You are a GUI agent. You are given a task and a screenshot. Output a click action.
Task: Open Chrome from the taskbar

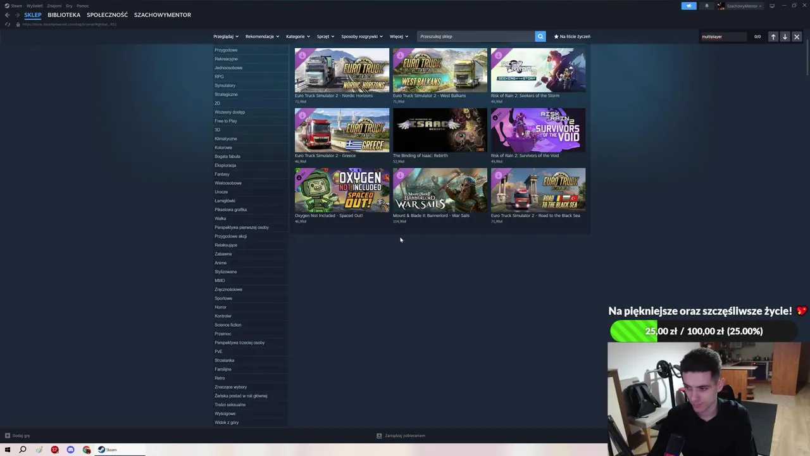(86, 450)
